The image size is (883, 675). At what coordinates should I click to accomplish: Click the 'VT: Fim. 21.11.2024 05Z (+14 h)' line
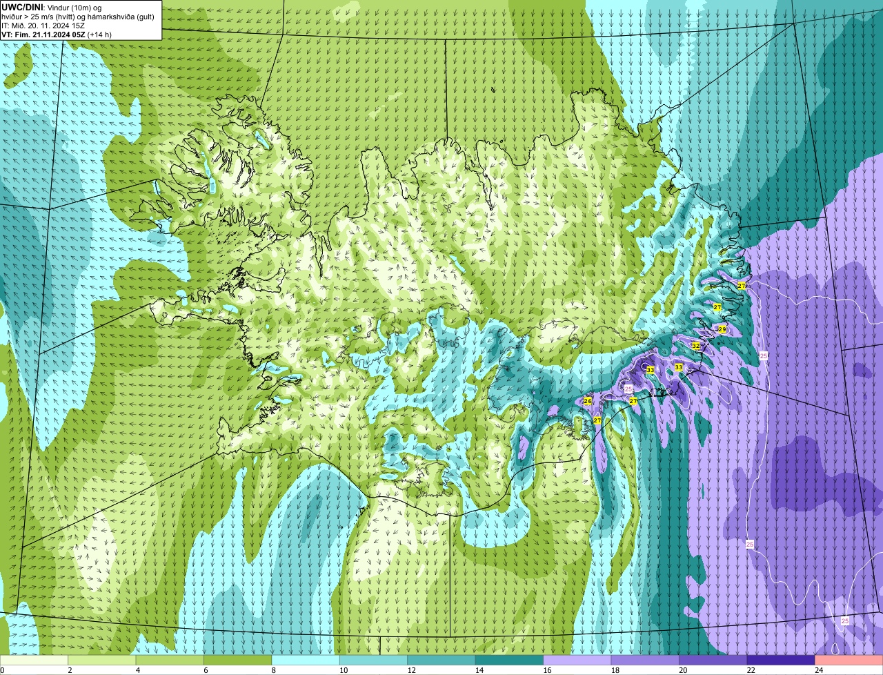[57, 35]
